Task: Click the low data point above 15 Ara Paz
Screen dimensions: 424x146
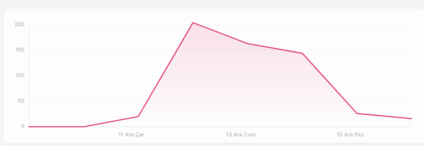Action: (x=357, y=113)
